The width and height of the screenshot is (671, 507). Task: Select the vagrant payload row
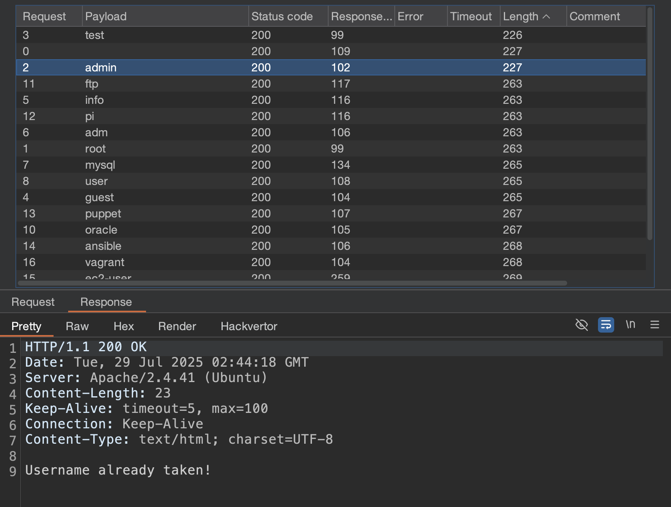[x=331, y=262]
